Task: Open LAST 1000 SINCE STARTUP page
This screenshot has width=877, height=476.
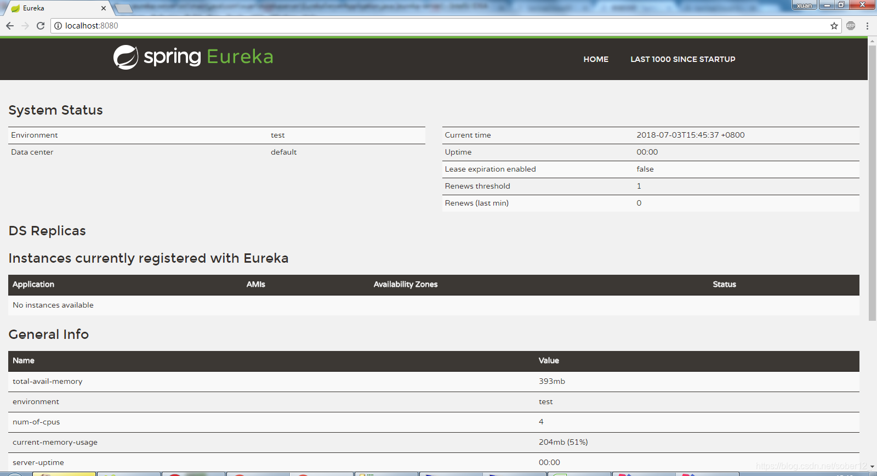Action: [683, 59]
